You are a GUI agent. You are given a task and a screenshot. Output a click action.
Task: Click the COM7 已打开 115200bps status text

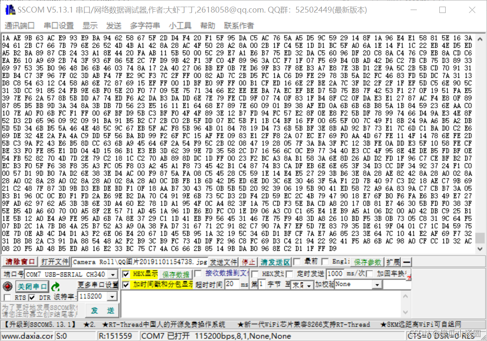216,336
